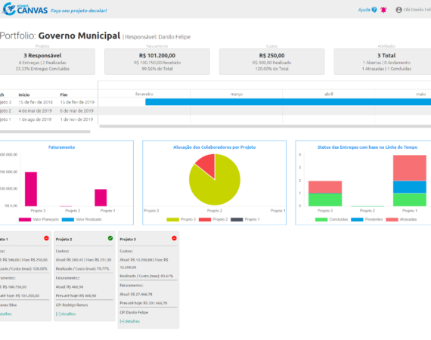The height and width of the screenshot is (340, 431).
Task: Toggle Projeto 2 pie legend swatch
Action: [205, 219]
